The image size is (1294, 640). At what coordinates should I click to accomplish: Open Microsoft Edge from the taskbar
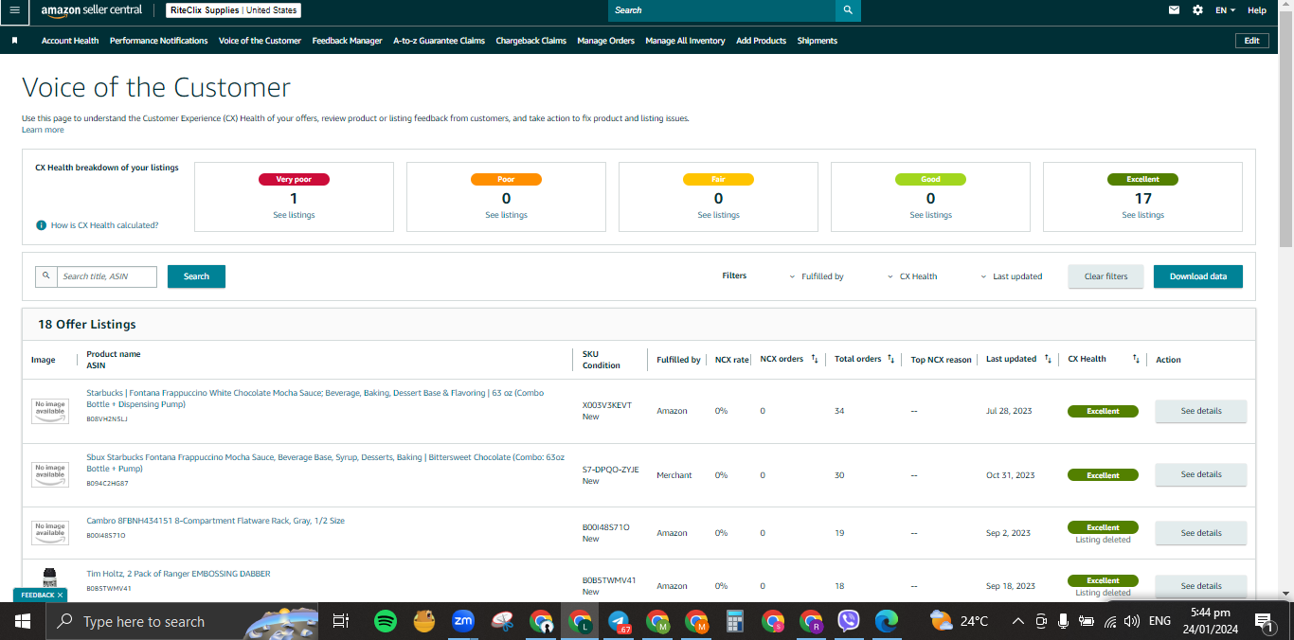click(x=887, y=621)
